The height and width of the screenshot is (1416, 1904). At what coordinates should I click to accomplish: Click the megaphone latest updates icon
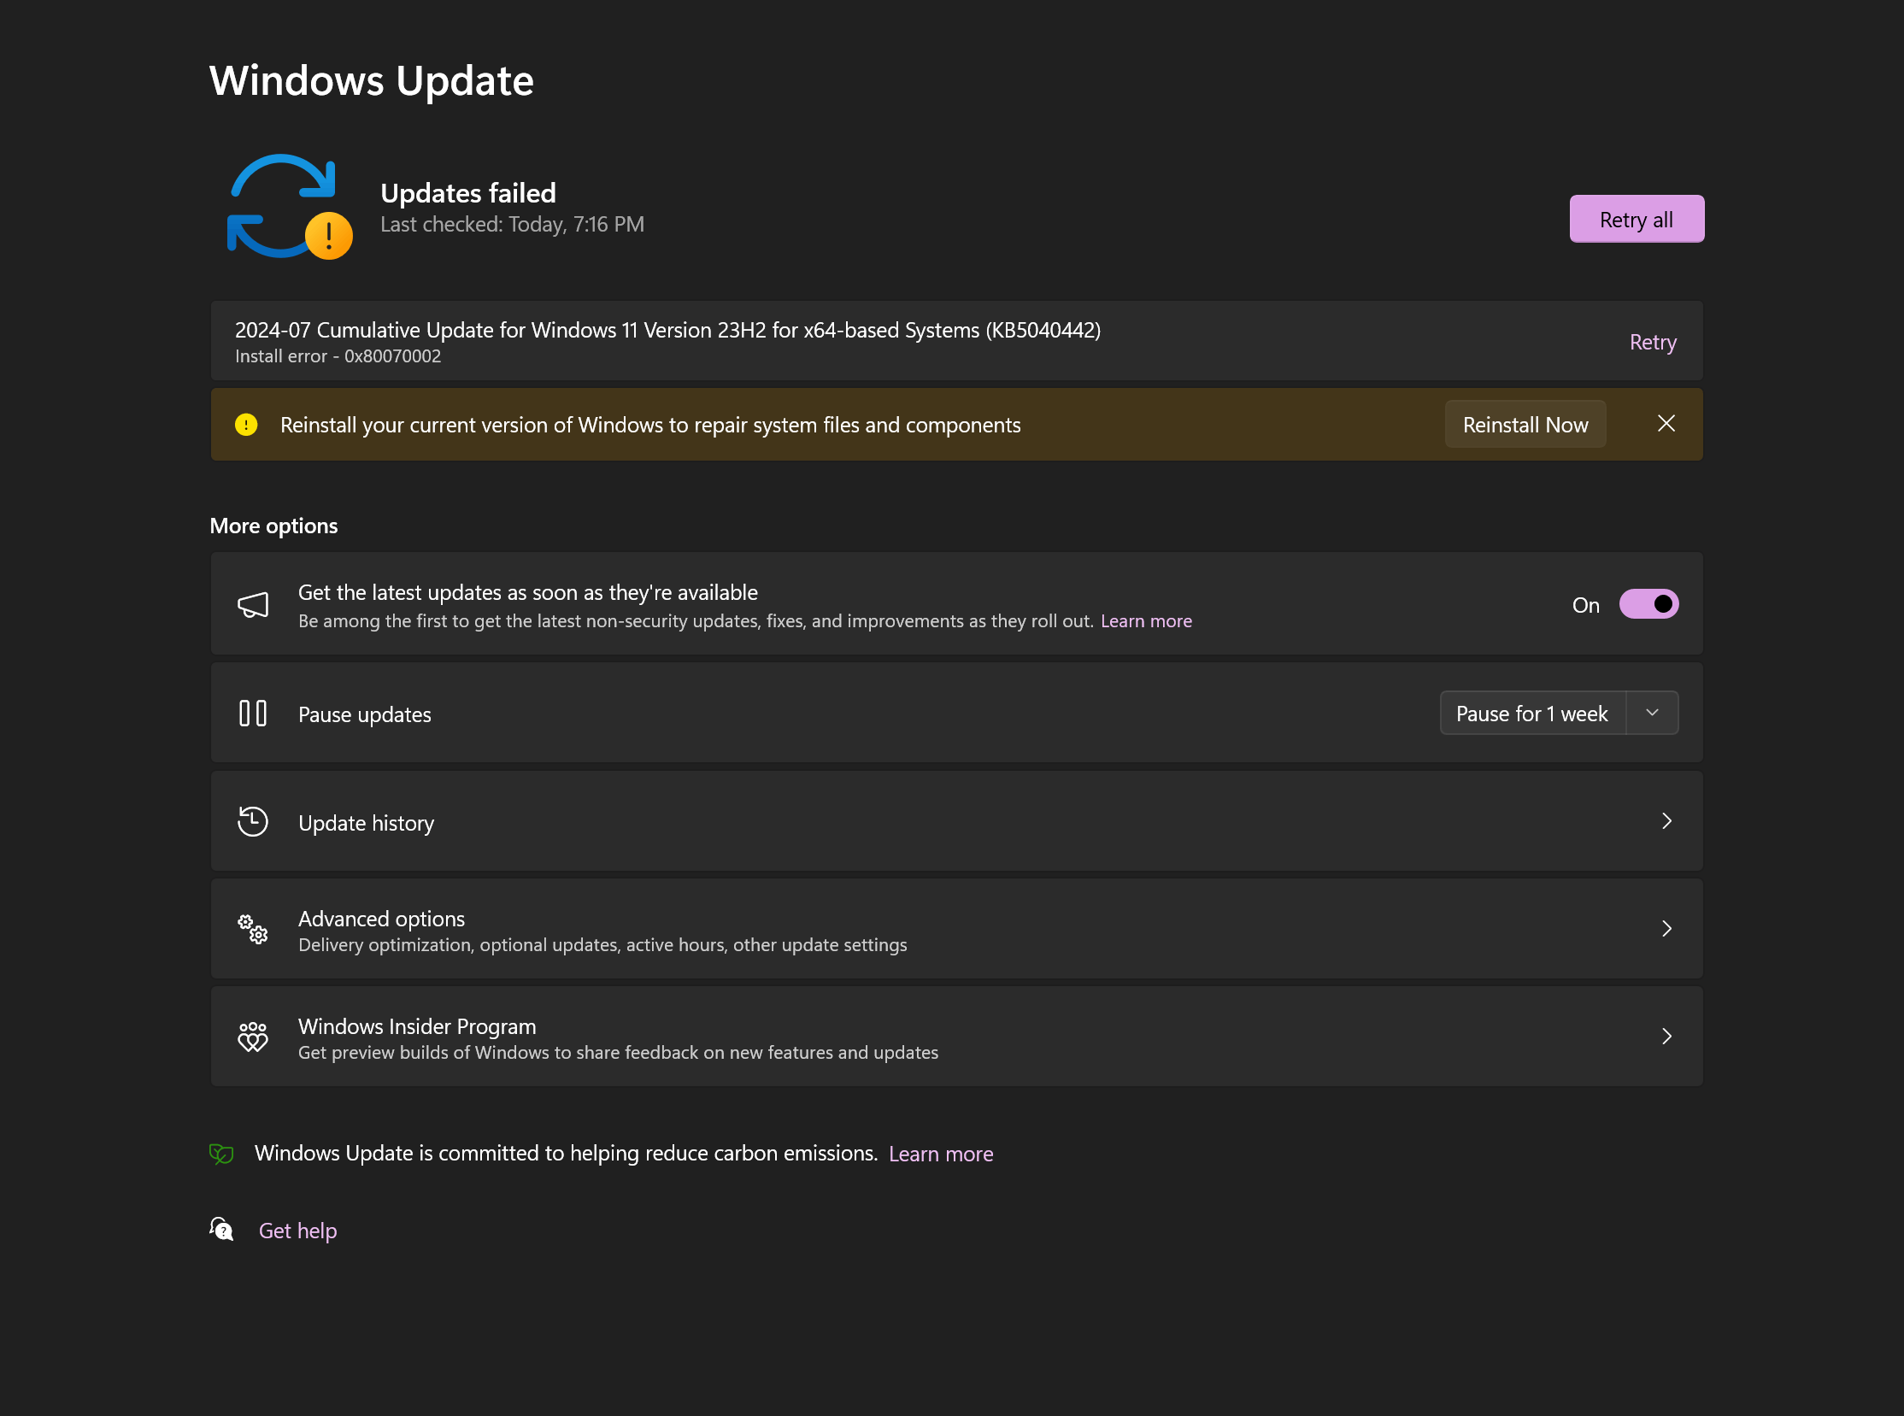click(x=253, y=605)
